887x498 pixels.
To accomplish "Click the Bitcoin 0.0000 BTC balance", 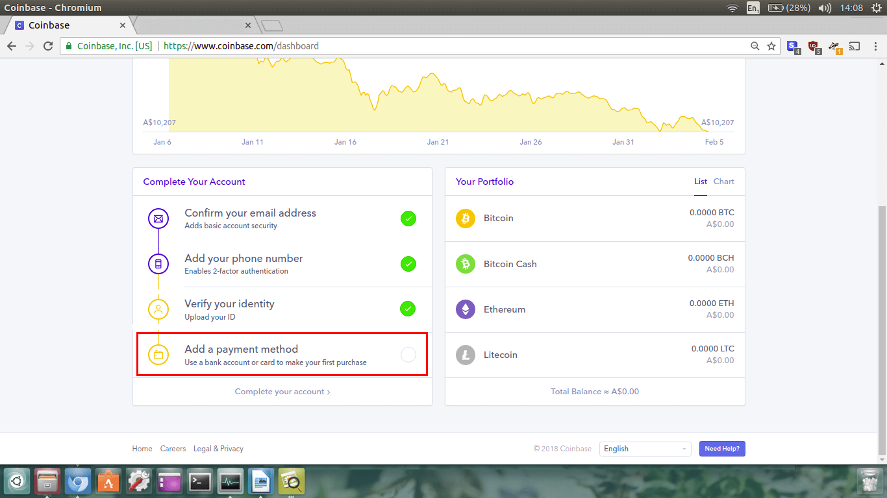I will [712, 213].
